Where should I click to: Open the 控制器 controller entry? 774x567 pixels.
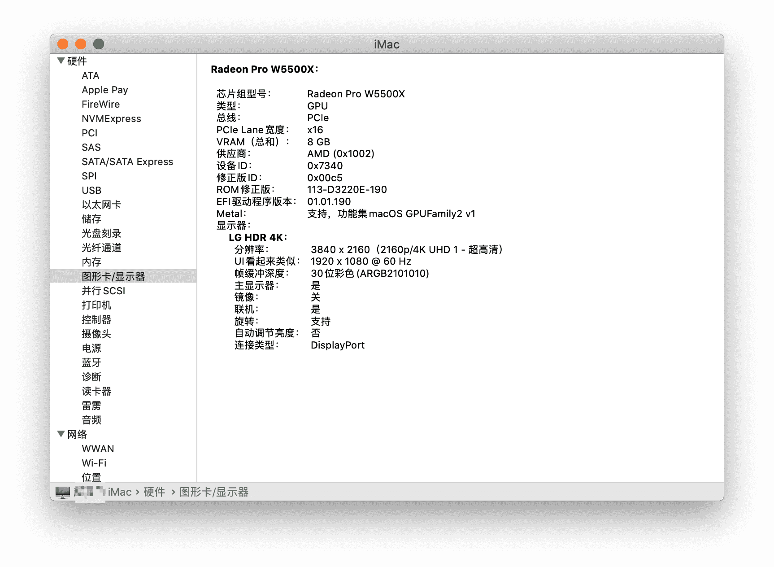96,320
